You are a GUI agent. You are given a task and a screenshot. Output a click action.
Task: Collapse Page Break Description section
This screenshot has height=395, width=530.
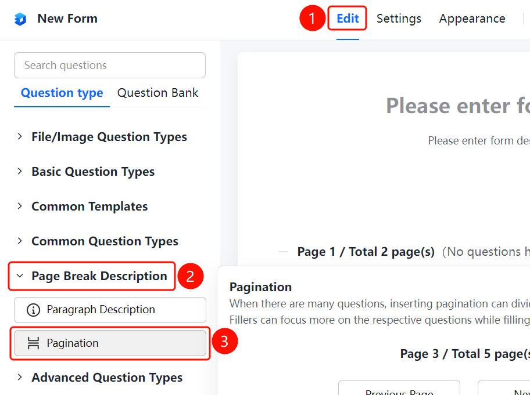coord(92,276)
